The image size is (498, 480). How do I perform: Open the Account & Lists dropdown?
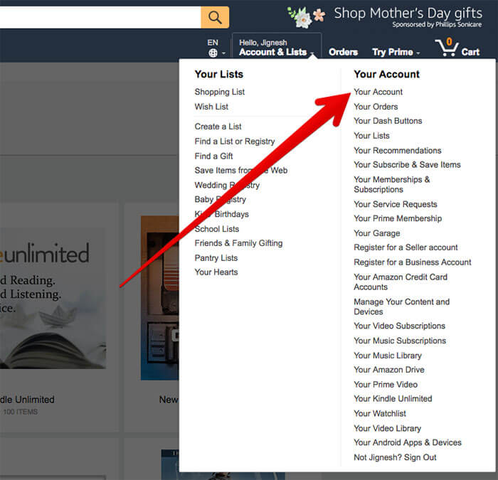point(277,48)
